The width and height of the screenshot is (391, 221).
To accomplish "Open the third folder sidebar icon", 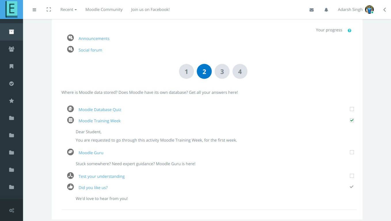I will [x=12, y=153].
